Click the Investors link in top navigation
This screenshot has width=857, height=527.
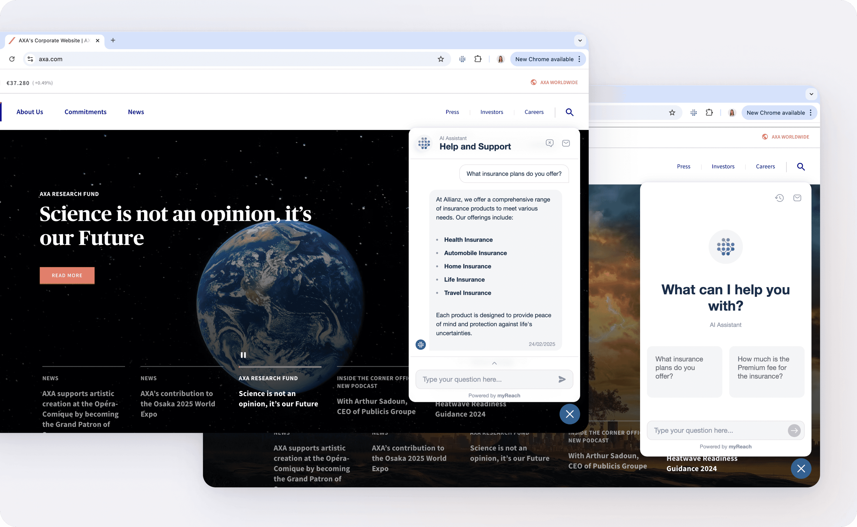click(x=491, y=111)
